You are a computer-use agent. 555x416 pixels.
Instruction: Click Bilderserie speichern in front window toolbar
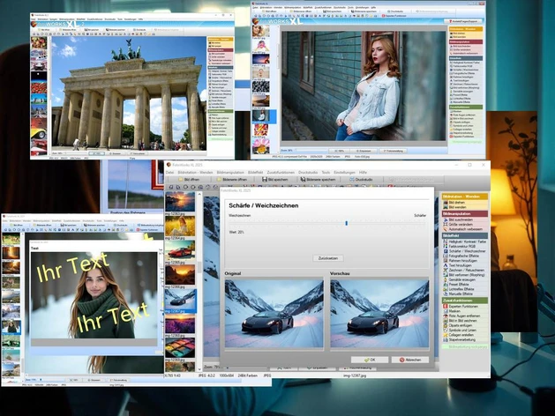318,180
